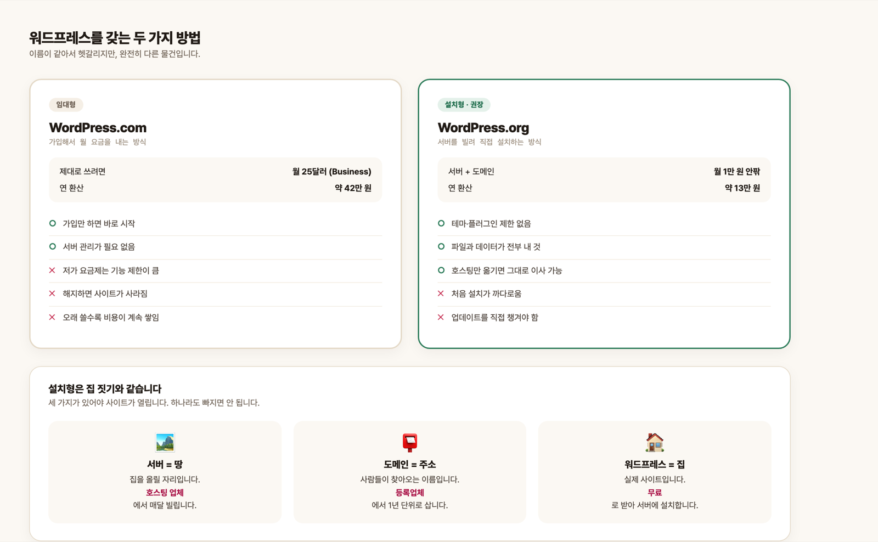
Task: Click the house emoji above 워드프레스 = 집
Action: tap(655, 442)
